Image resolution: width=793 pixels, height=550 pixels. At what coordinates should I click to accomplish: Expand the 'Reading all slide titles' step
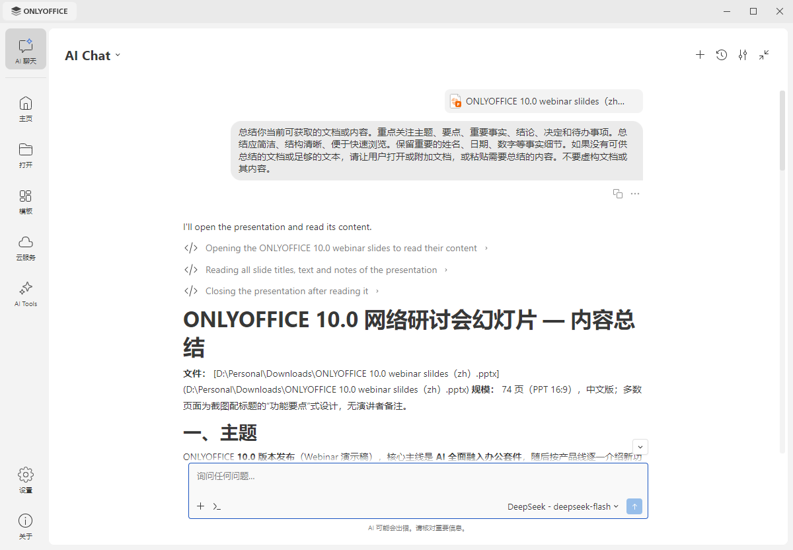(316, 270)
